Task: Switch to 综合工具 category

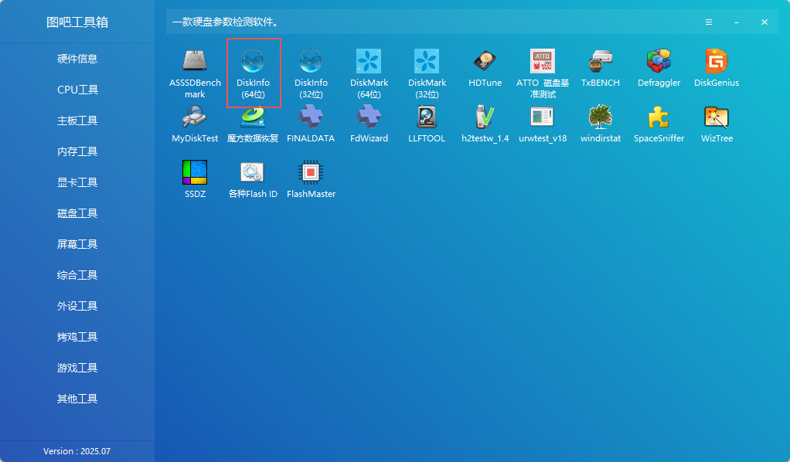Action: 77,275
